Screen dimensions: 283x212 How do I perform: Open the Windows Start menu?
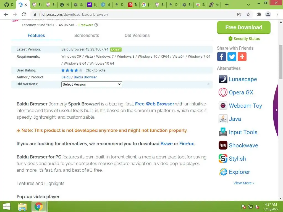coord(7,206)
